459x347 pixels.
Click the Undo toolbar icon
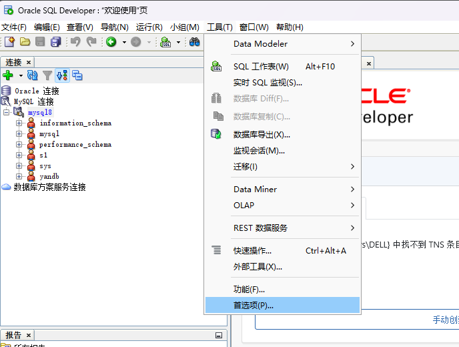pos(76,42)
